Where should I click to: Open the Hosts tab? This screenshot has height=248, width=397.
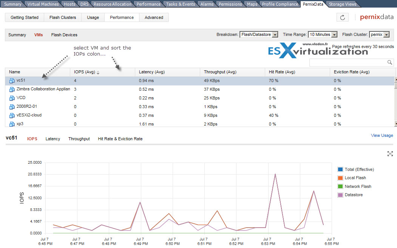pos(70,4)
